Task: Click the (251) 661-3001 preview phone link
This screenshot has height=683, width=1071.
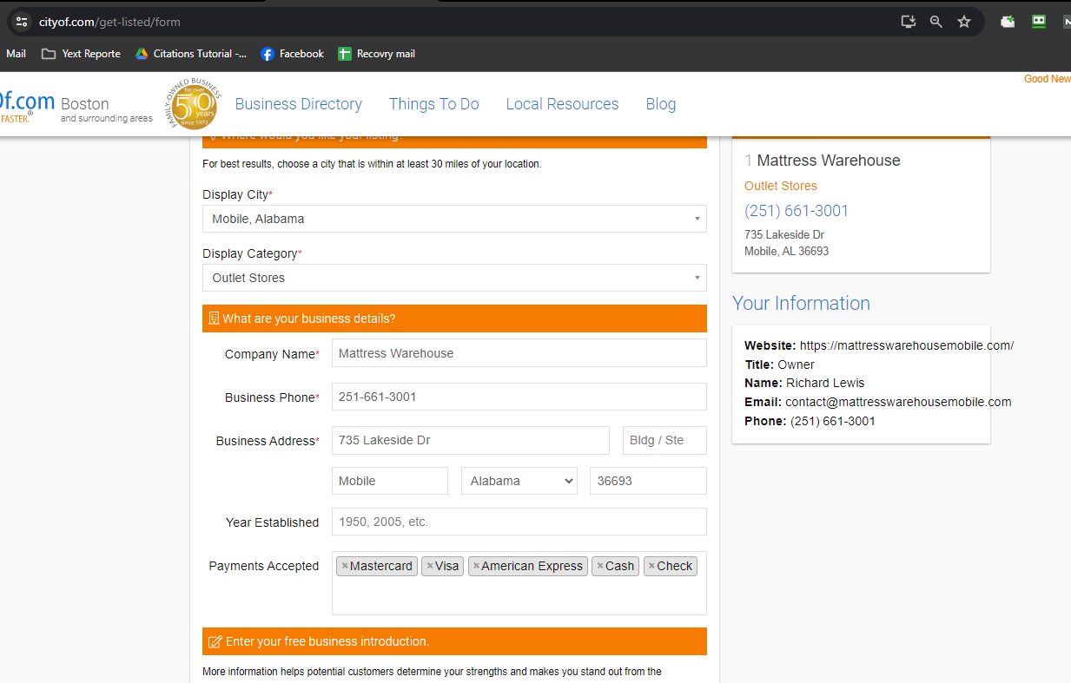Action: point(797,211)
